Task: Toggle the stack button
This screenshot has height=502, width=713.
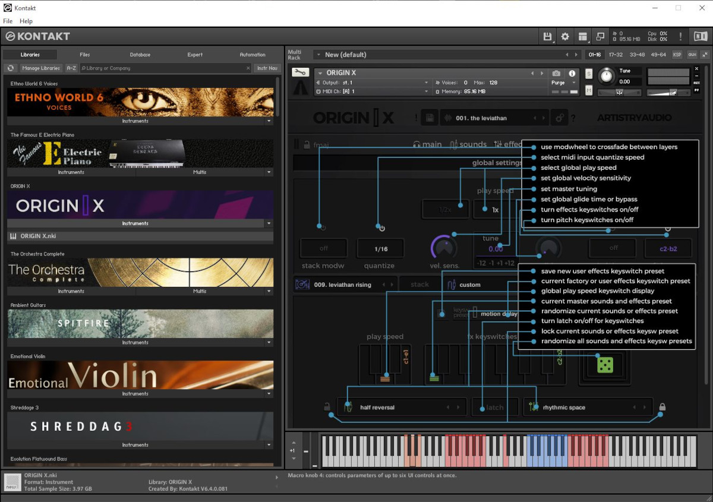Action: [x=419, y=285]
